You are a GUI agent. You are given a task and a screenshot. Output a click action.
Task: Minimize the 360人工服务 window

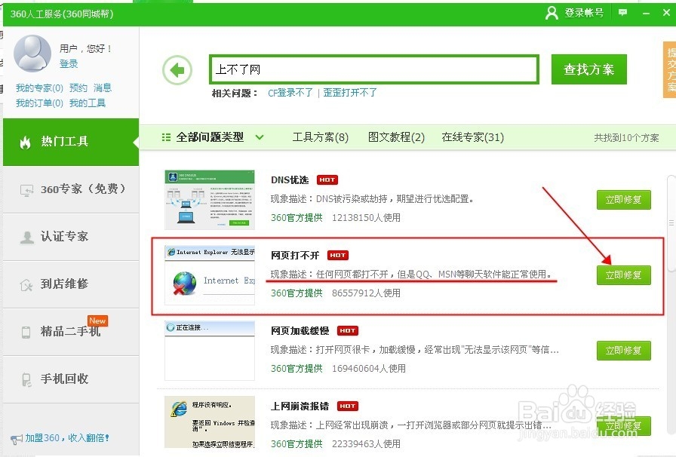point(646,13)
